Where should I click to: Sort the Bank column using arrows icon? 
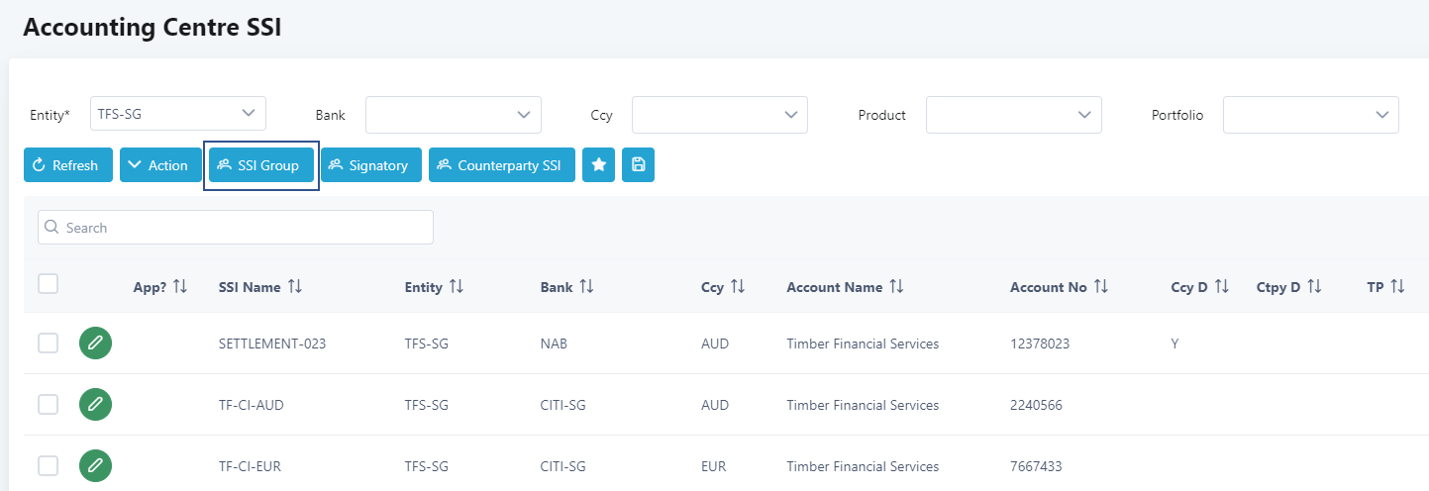[x=587, y=287]
